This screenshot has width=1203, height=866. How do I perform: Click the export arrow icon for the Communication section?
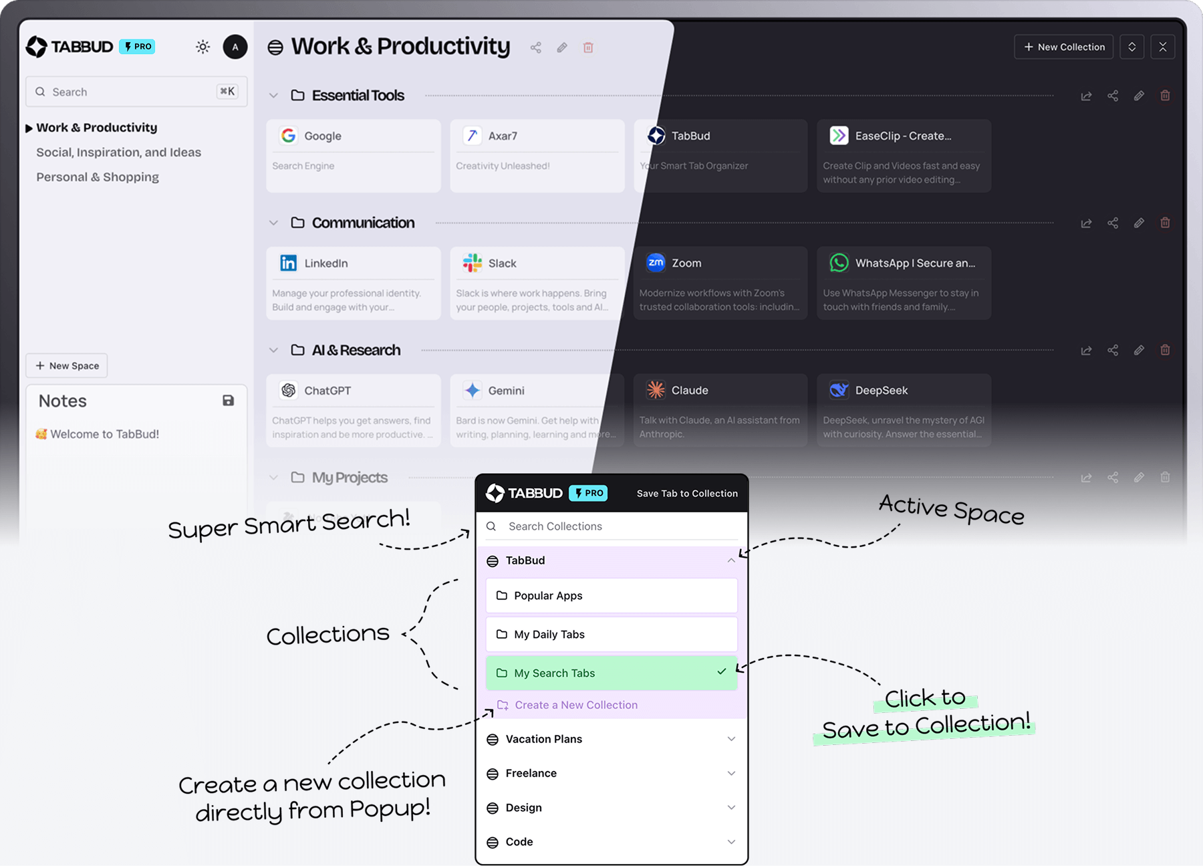1086,223
